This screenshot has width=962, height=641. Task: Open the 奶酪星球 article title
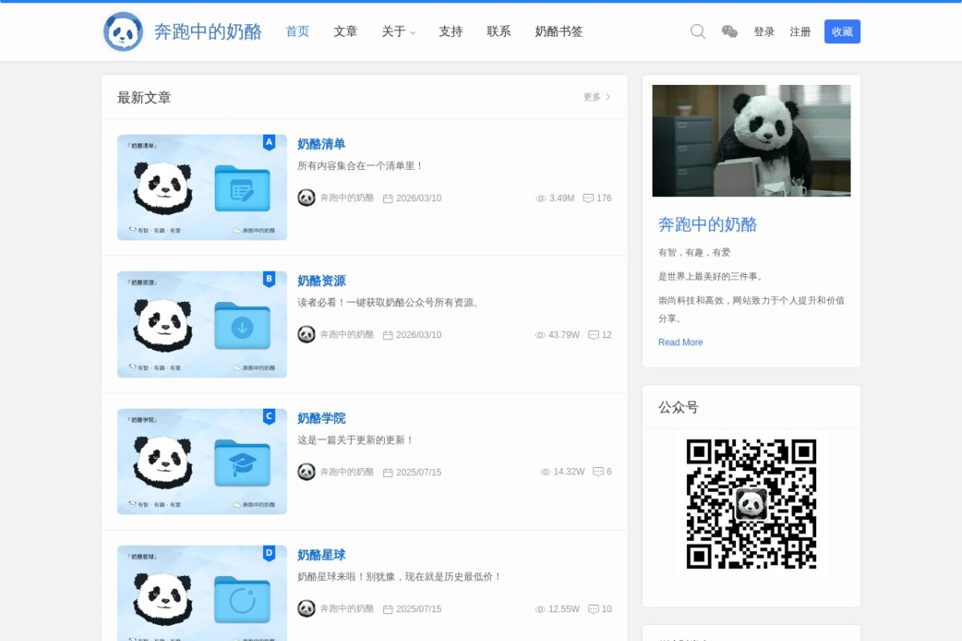321,555
